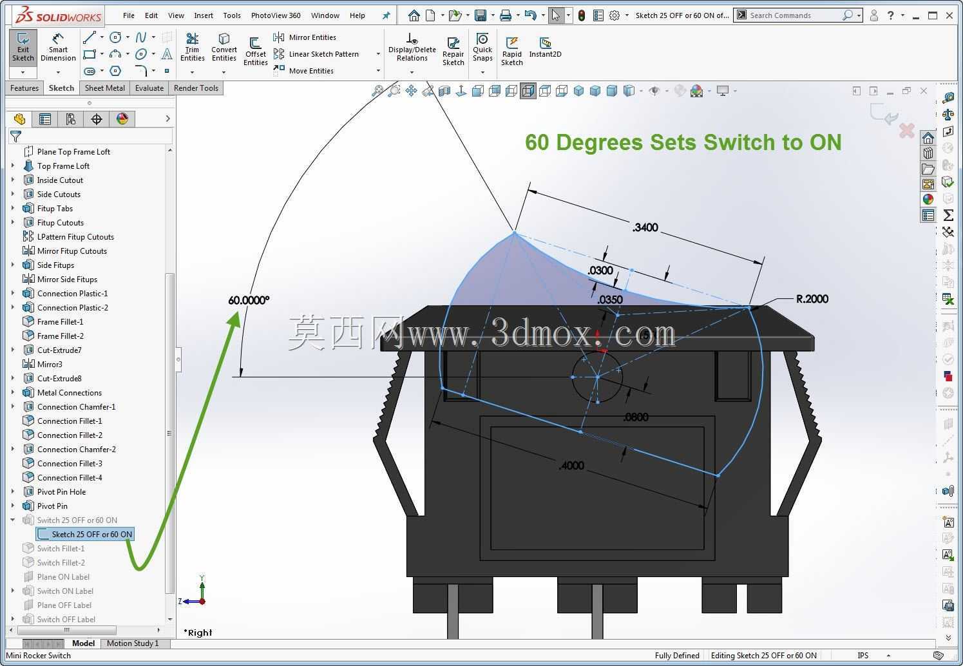Switch to the Sheet Metal tab
This screenshot has height=666, width=963.
click(x=104, y=88)
